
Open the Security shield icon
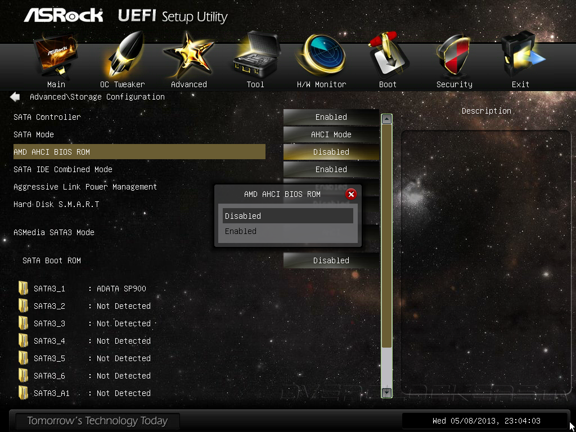click(x=454, y=56)
